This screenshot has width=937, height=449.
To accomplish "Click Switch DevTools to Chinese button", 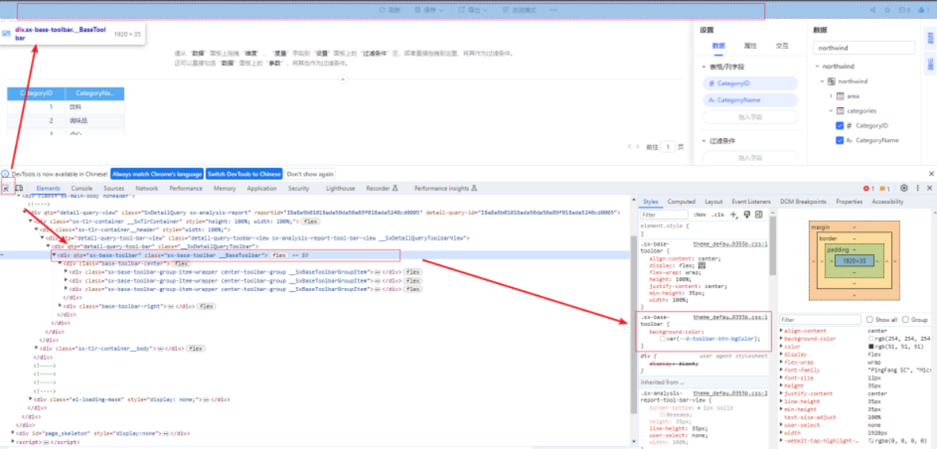I will (x=244, y=174).
